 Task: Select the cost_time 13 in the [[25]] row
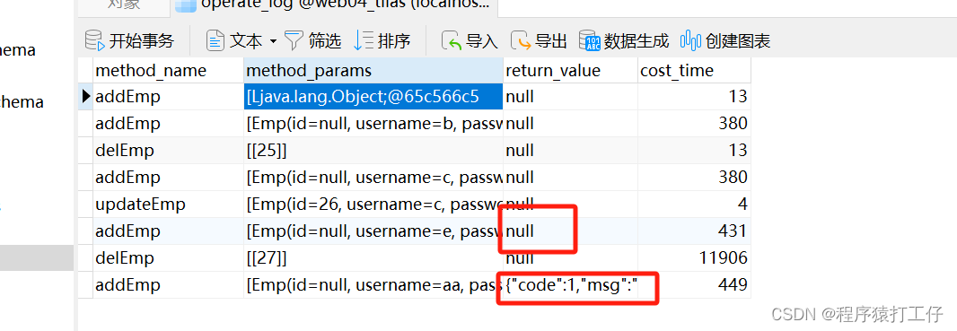[x=695, y=151]
